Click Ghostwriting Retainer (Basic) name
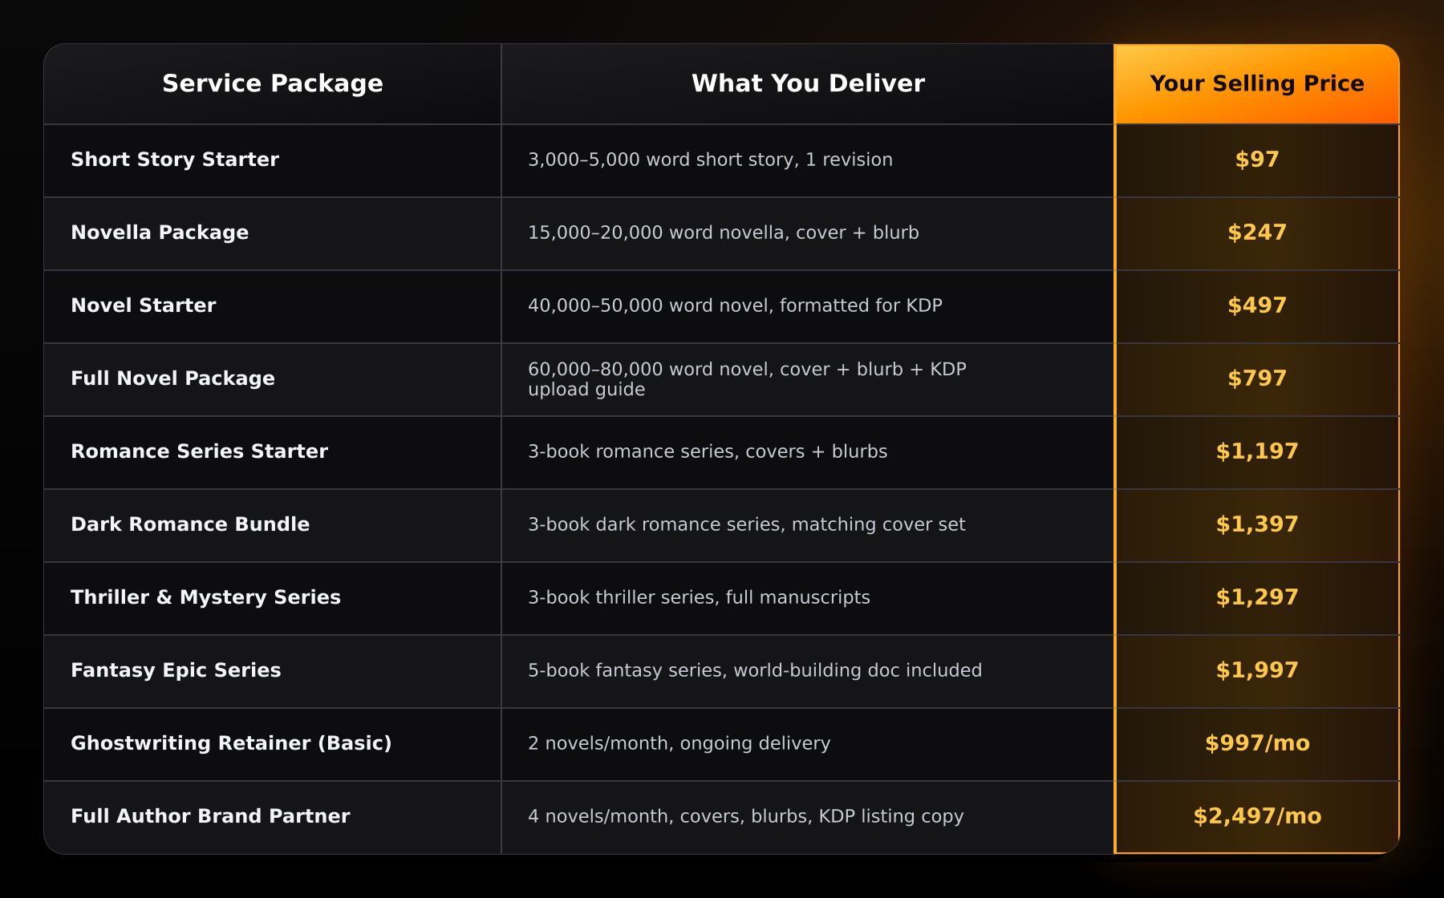This screenshot has width=1444, height=898. click(x=231, y=743)
